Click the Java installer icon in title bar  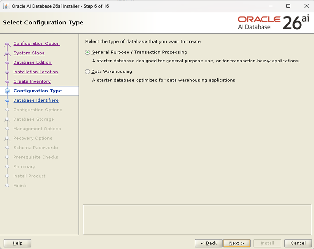(6, 6)
